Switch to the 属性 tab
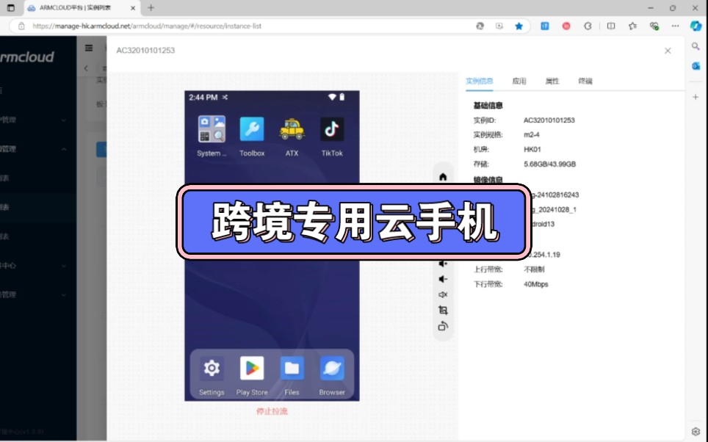 (552, 81)
